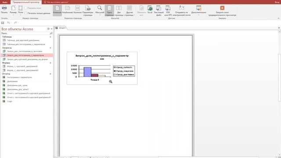Click the navigation pane search magnifier icon
The width and height of the screenshot is (281, 158).
[x=51, y=33]
